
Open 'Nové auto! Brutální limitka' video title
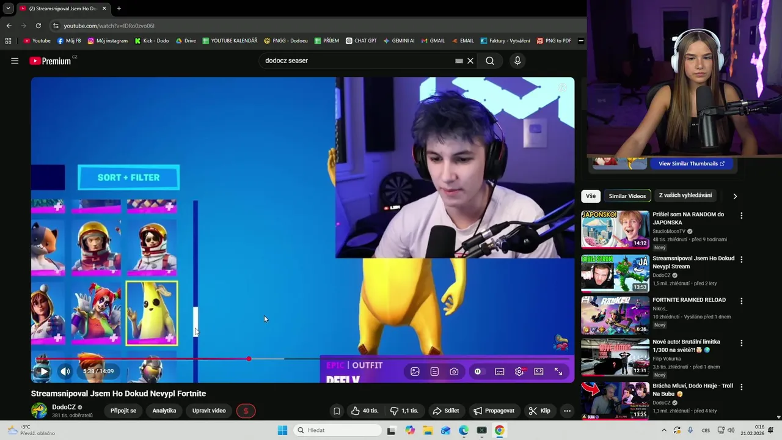coord(686,346)
